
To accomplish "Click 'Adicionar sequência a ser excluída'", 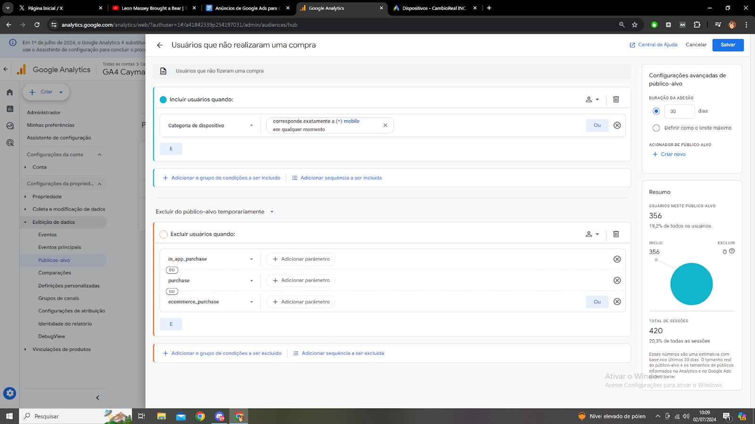I will tap(338, 353).
